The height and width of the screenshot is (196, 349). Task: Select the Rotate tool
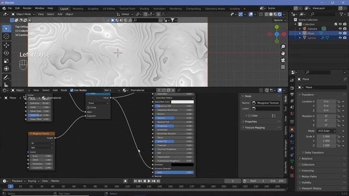[6, 53]
